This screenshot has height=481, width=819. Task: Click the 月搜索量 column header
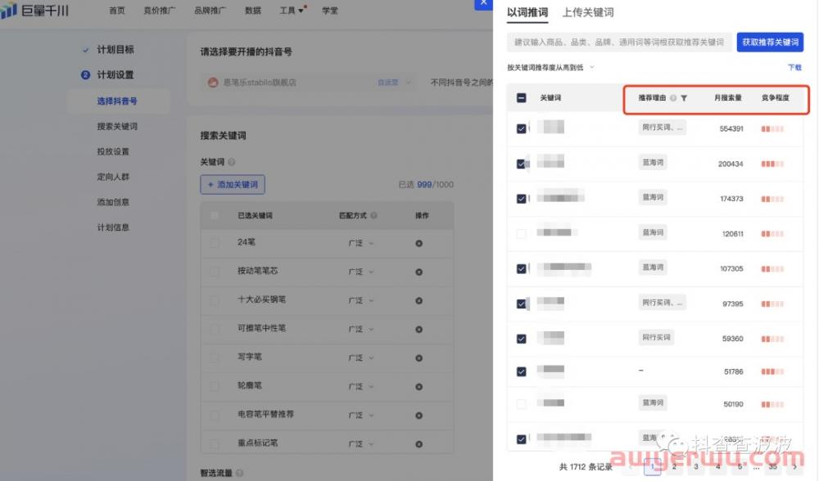point(727,98)
